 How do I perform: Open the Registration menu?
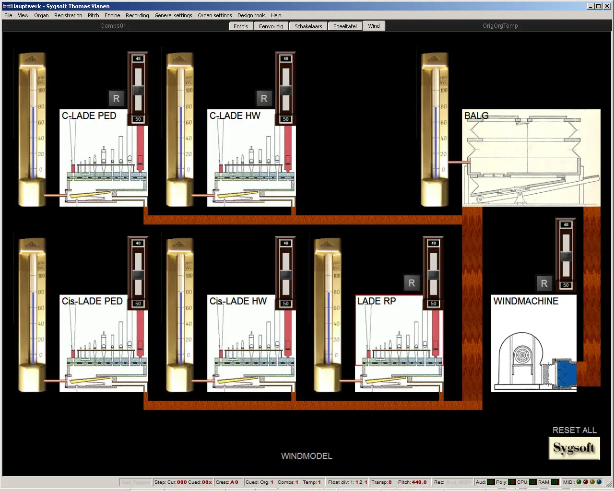click(68, 15)
